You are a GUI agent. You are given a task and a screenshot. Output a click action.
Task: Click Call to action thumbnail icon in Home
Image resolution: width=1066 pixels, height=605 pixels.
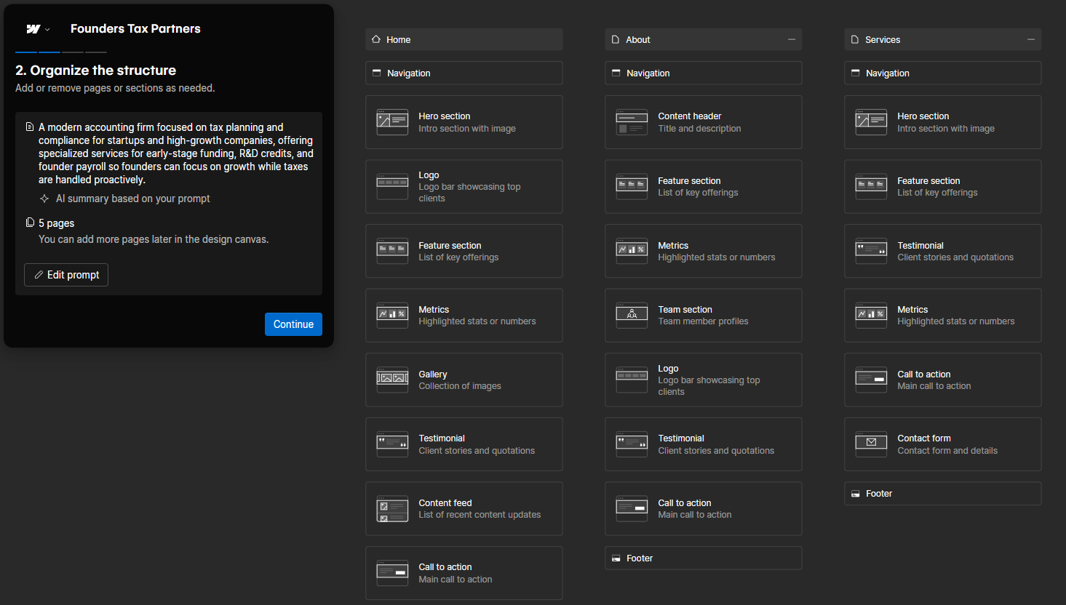tap(392, 573)
